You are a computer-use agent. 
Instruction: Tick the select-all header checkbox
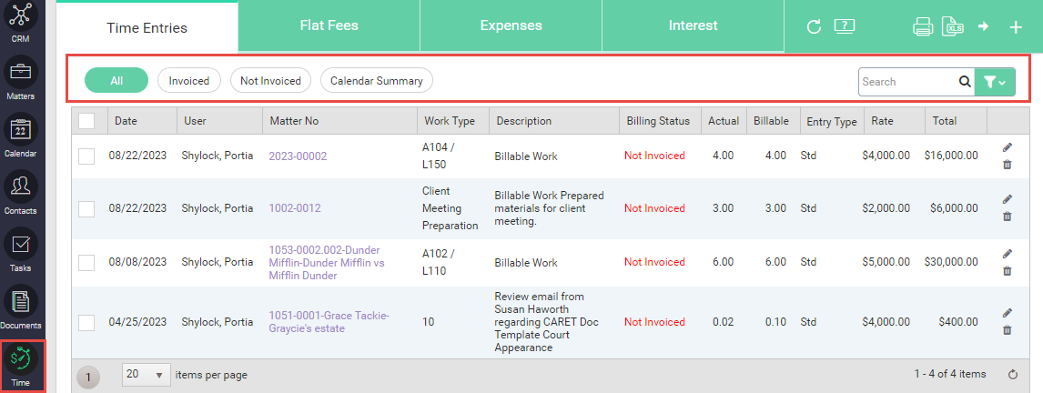tap(86, 121)
